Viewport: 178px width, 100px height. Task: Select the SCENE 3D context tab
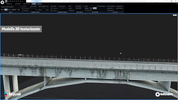[37, 1]
